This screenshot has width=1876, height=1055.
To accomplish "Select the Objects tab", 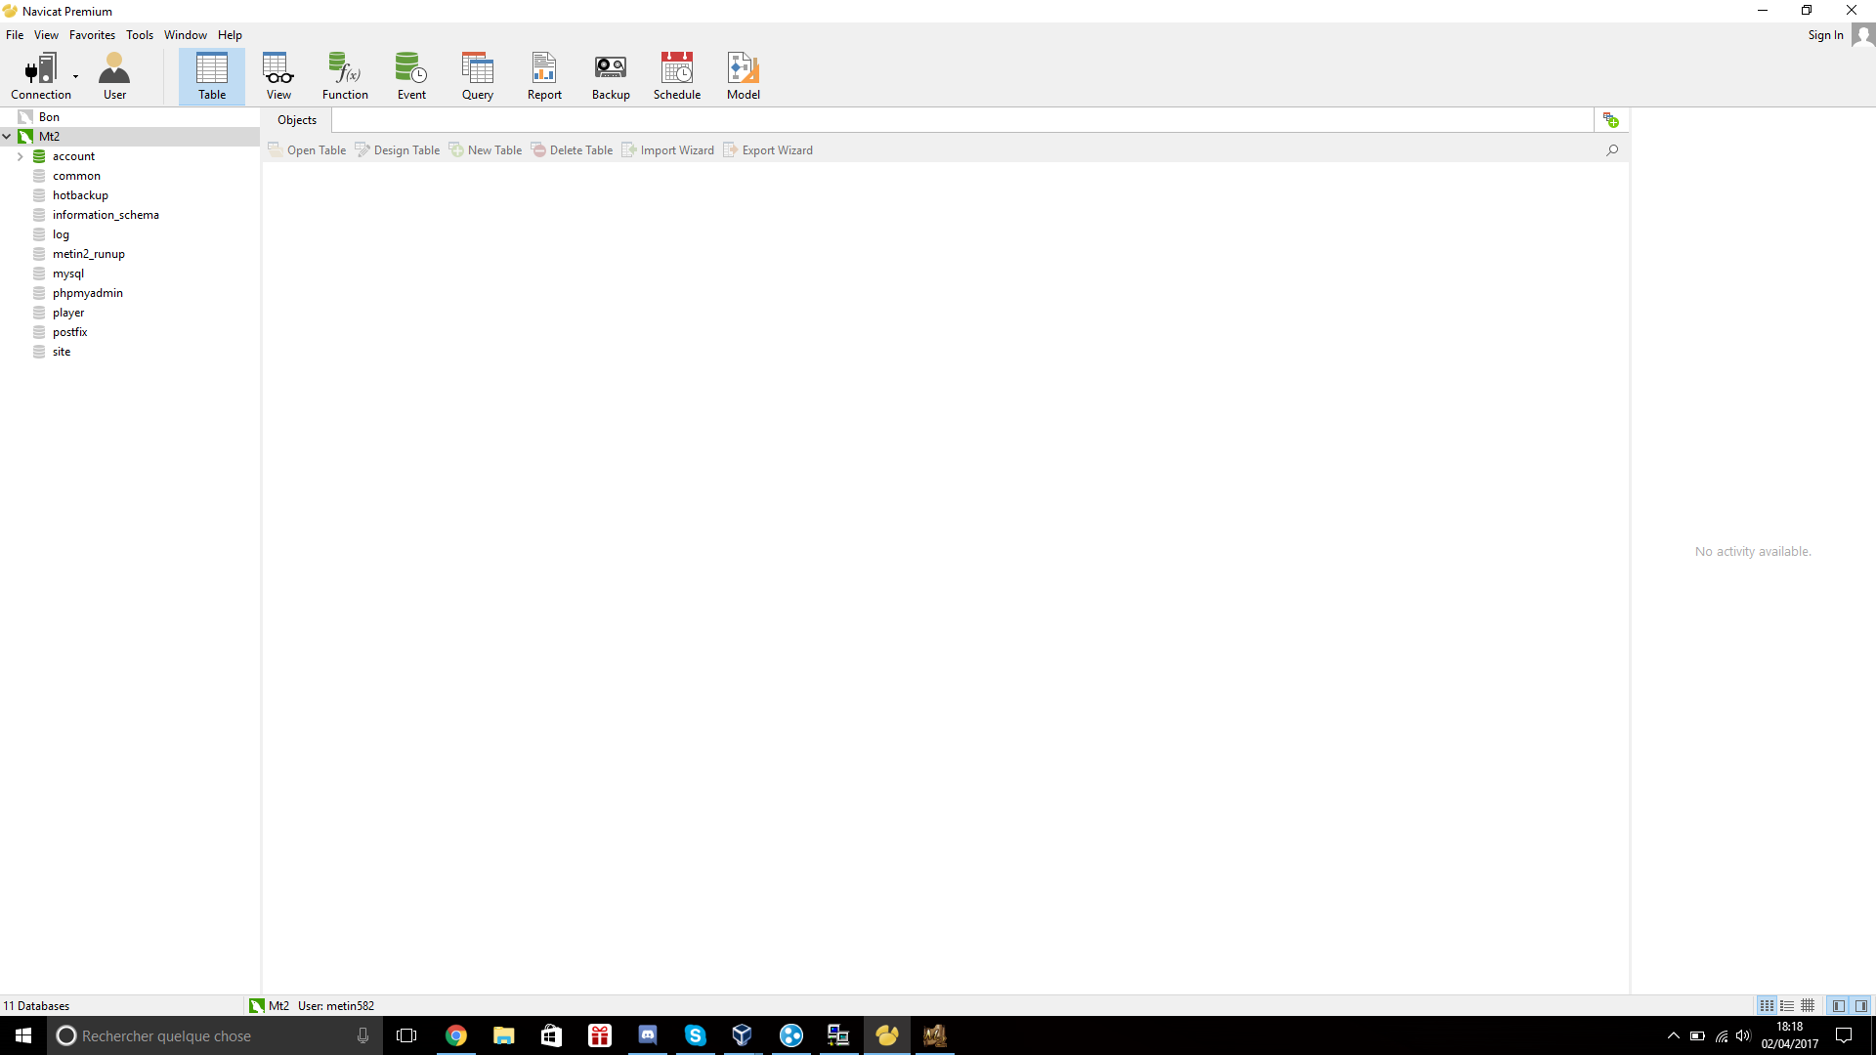I will click(297, 120).
